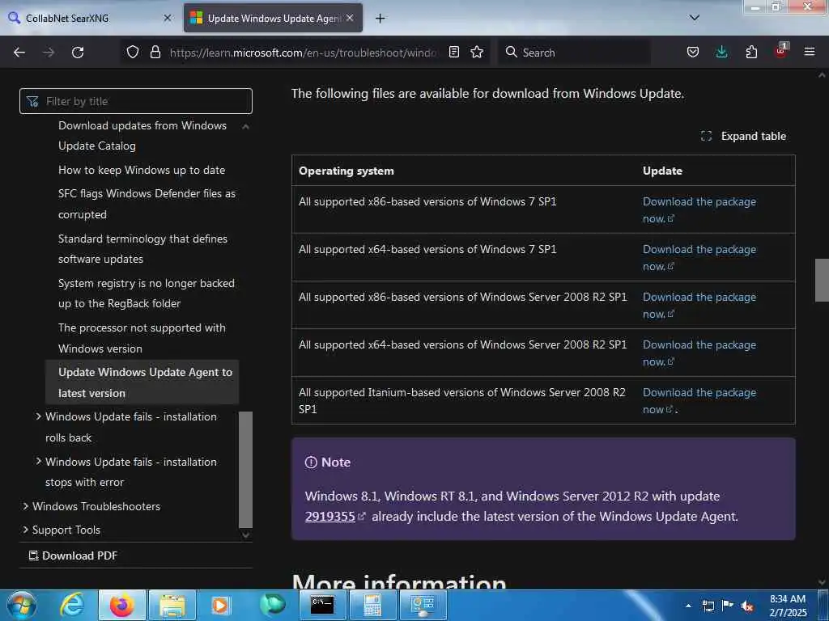829x621 pixels.
Task: Click the sidebar scroll-down arrow
Action: [x=245, y=534]
